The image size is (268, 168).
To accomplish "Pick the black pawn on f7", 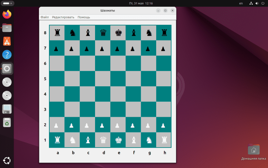I will coord(133,49).
